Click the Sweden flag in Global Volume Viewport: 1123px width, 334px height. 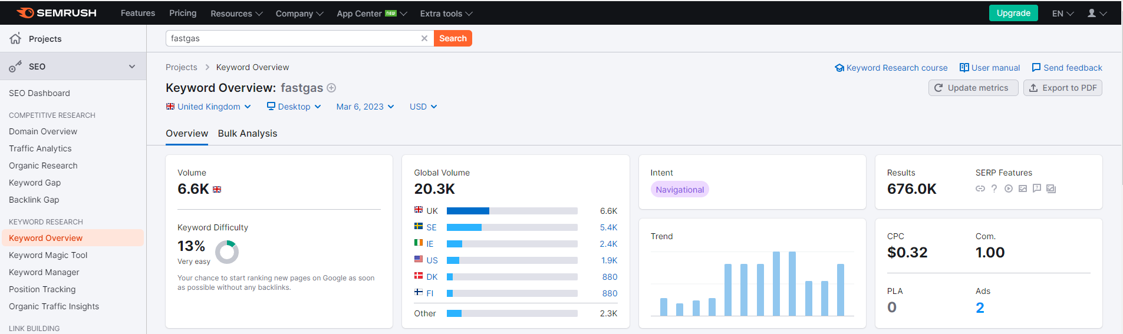[x=419, y=226]
